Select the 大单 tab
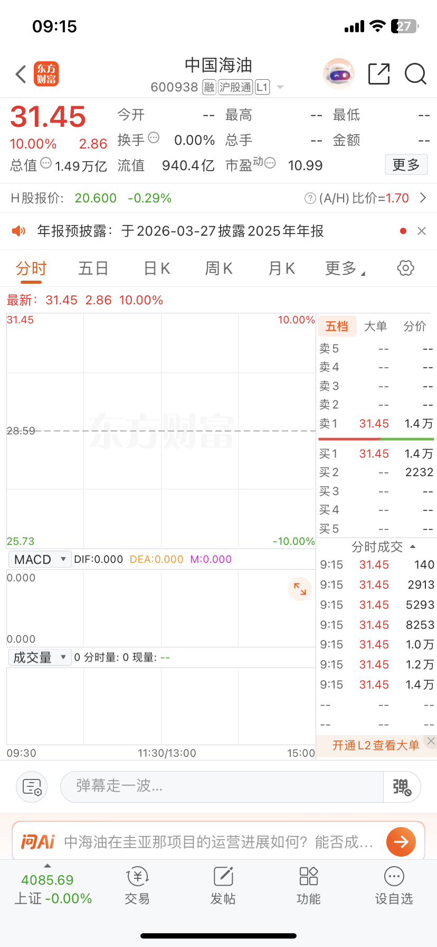Image resolution: width=437 pixels, height=947 pixels. 376,327
